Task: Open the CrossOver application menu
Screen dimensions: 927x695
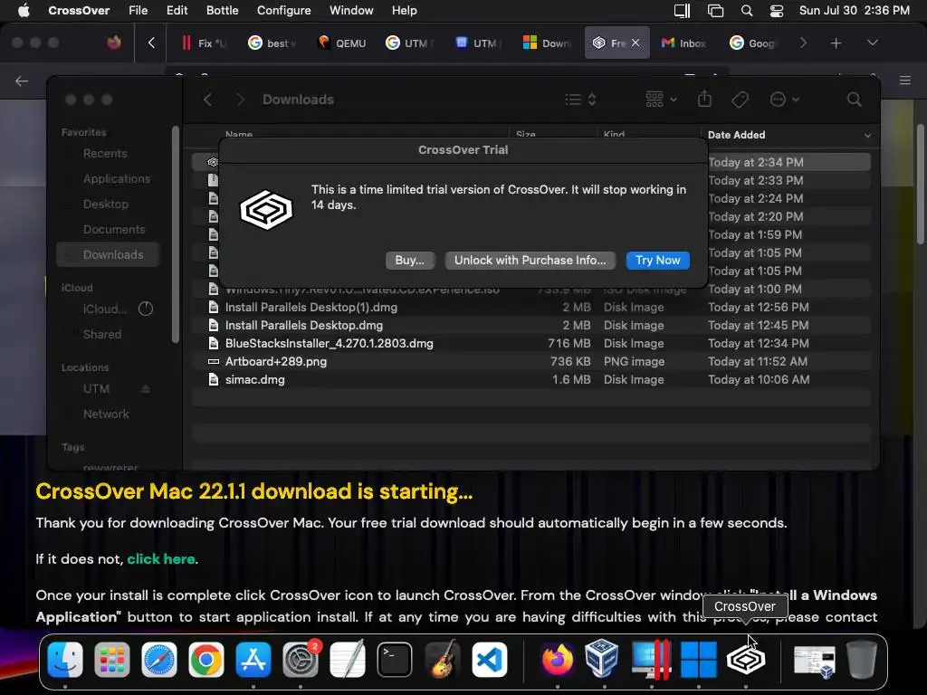Action: pyautogui.click(x=79, y=11)
